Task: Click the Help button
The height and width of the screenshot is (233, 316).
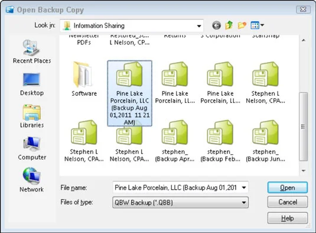Action: coord(288,218)
